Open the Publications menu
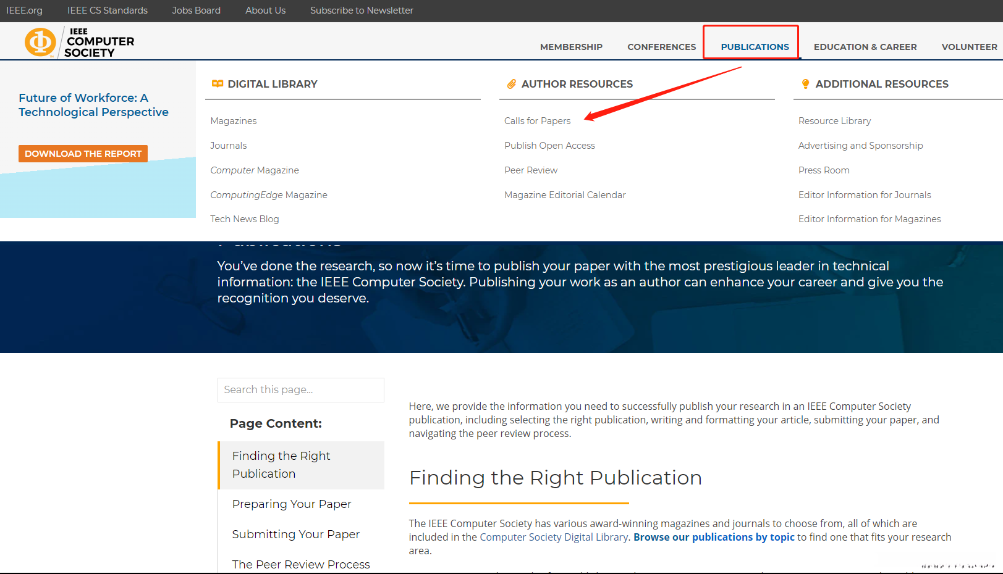 (x=755, y=47)
